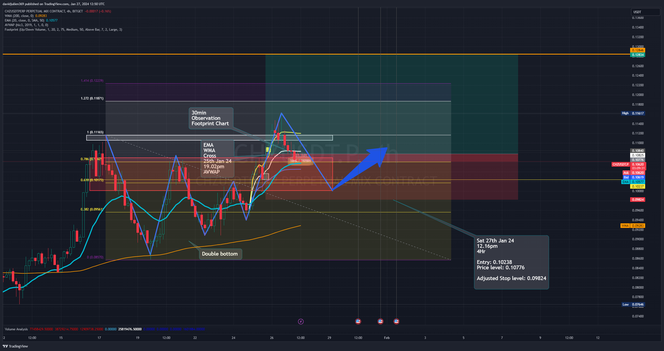The width and height of the screenshot is (664, 351).
Task: Click the WMA 0.09283 axis label
Action: tap(633, 226)
